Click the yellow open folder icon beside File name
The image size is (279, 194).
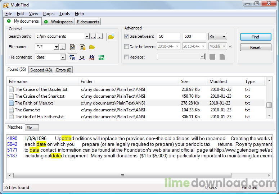point(92,47)
